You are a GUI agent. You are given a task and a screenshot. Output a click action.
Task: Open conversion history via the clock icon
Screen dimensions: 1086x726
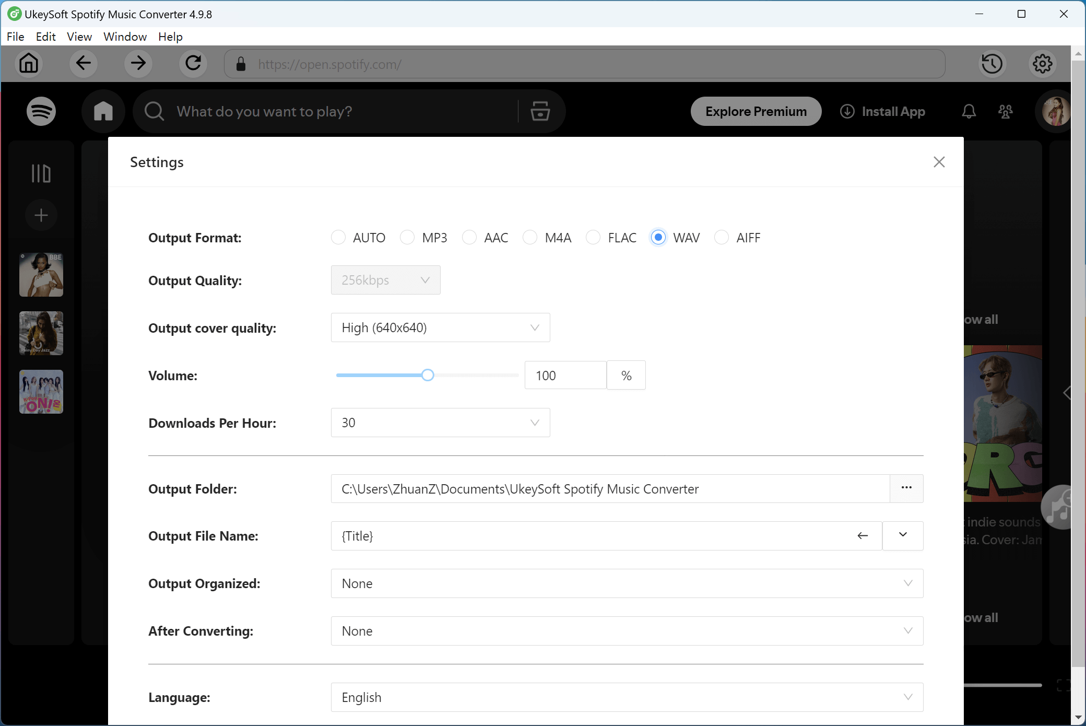pyautogui.click(x=992, y=63)
